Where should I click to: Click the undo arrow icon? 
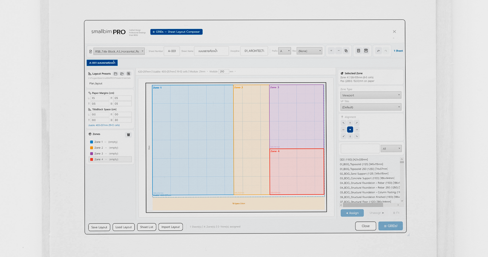tap(378, 51)
